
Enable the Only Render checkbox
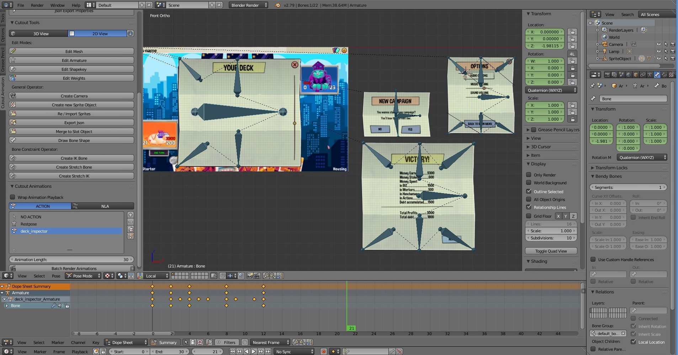click(x=529, y=175)
